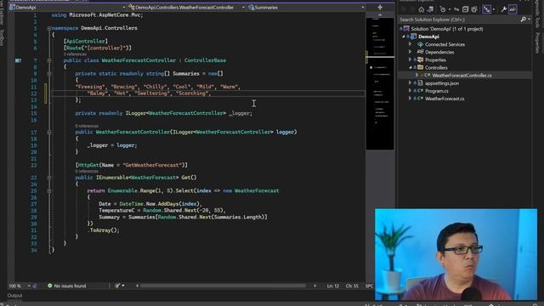Click '0 references' CodeLens above Get method
The height and width of the screenshot is (306, 544).
87,172
